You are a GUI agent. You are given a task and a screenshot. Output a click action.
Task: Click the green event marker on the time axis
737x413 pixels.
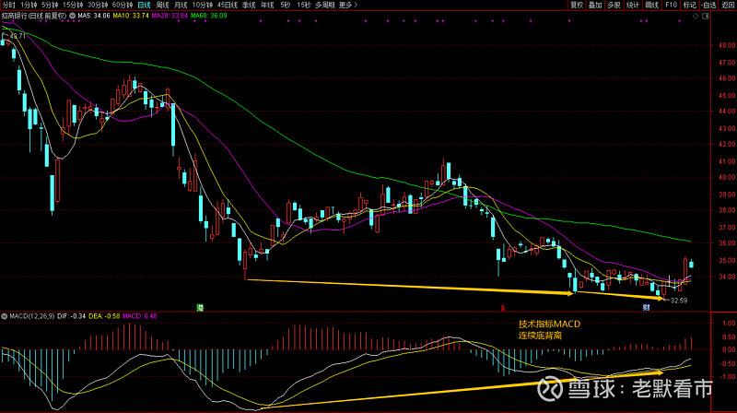pyautogui.click(x=200, y=305)
